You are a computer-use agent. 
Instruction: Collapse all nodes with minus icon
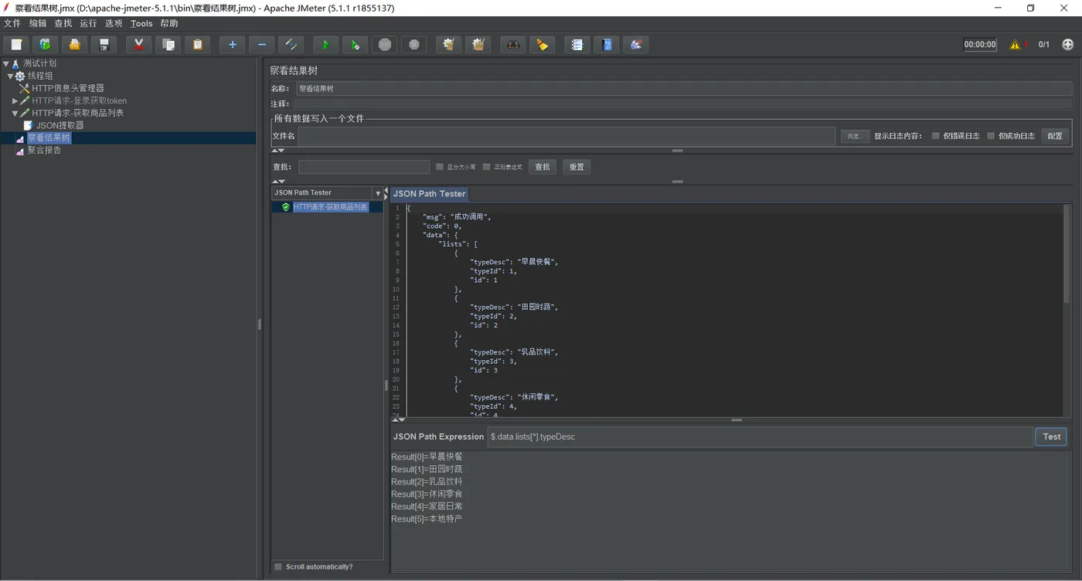coord(261,45)
